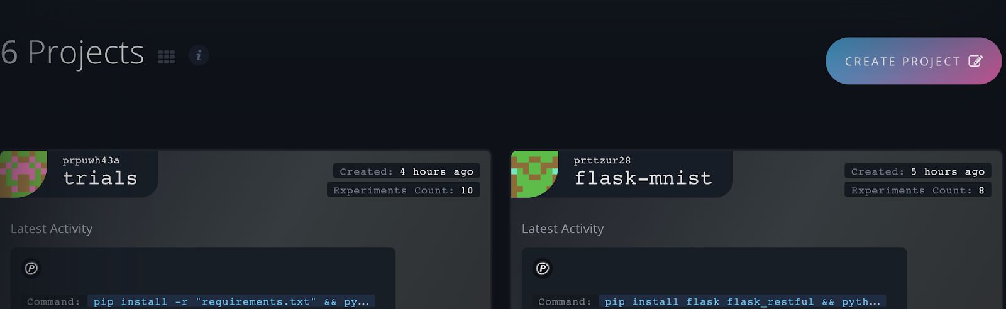Click the 'Experiments Count: 10' badge

403,190
